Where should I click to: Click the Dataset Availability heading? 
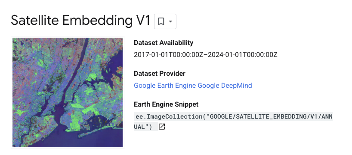(x=164, y=43)
